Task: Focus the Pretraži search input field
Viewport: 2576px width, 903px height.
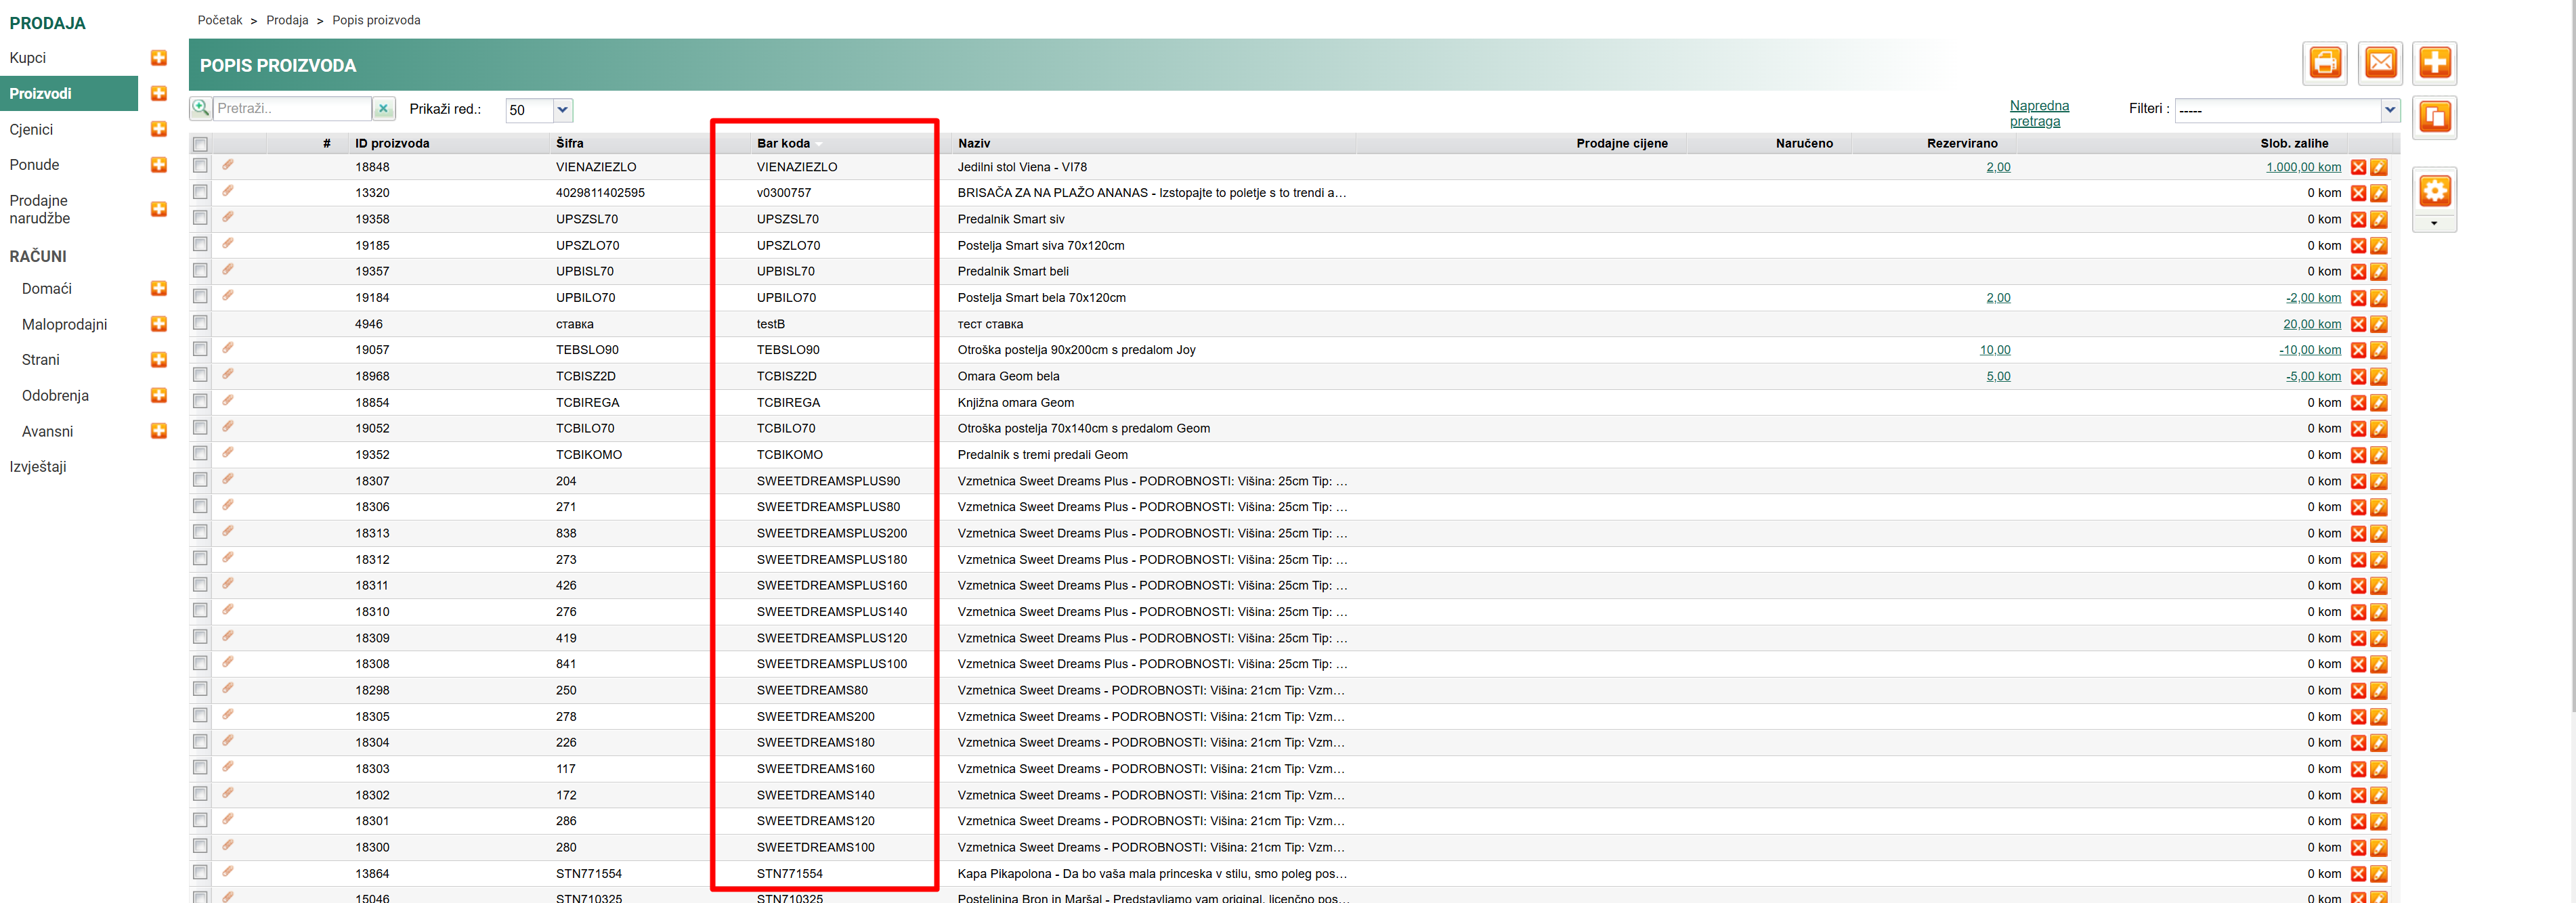Action: coord(291,109)
